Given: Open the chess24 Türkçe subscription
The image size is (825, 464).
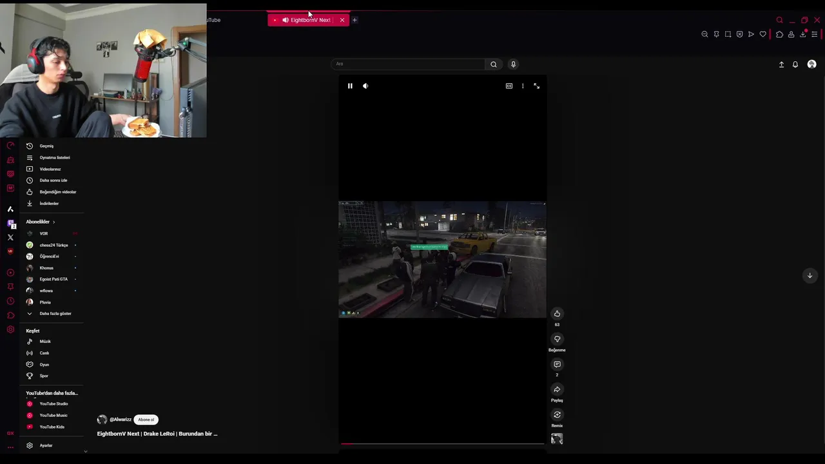Looking at the screenshot, I should (52, 245).
